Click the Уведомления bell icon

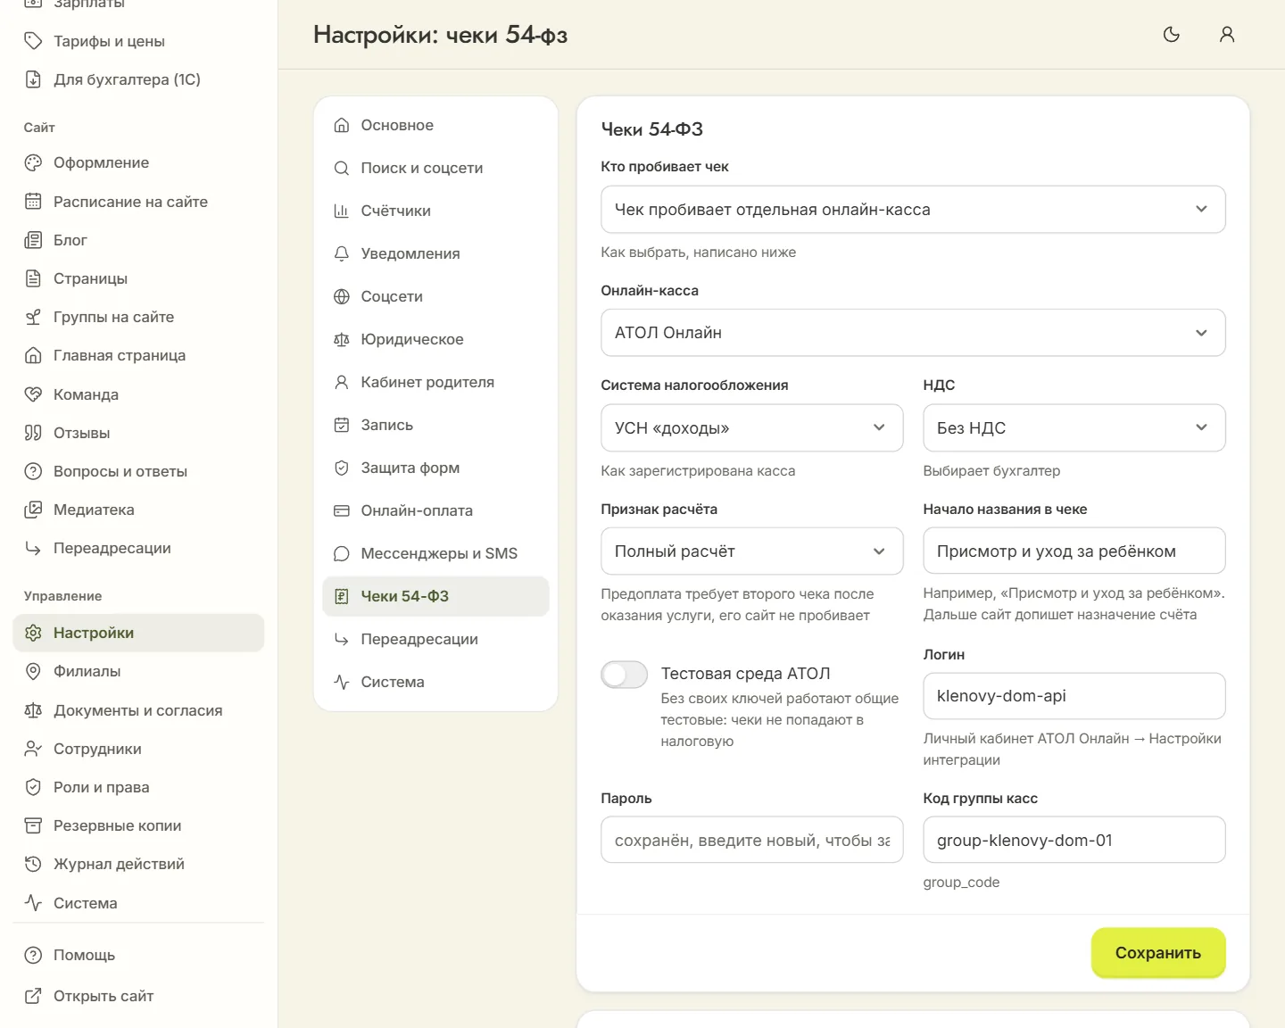coord(341,253)
